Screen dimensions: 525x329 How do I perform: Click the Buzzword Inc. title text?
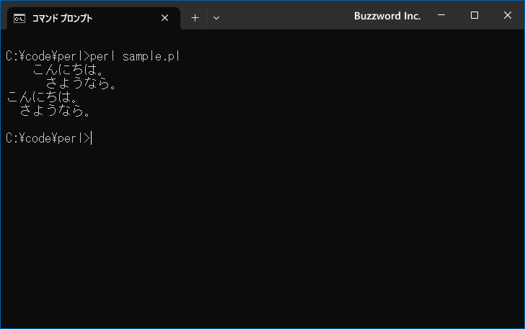[x=387, y=16]
